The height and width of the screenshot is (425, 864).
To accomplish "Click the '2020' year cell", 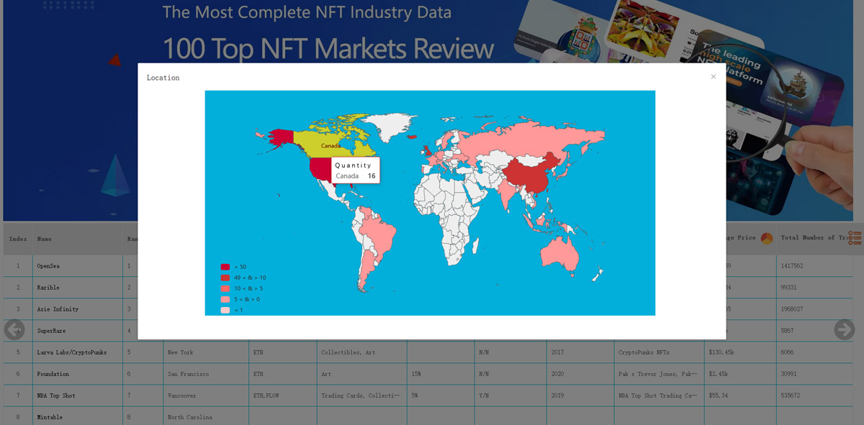I will pos(580,374).
